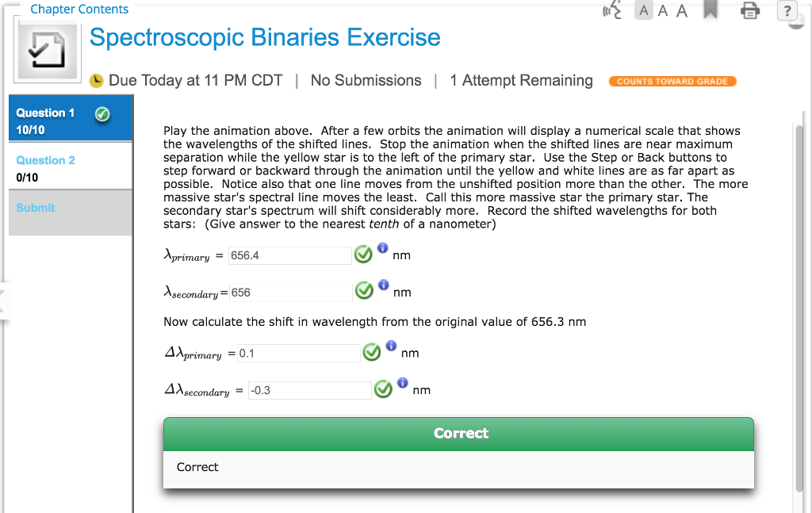Screen dimensions: 812x513
Task: Select the smallest font size A
Action: [644, 11]
